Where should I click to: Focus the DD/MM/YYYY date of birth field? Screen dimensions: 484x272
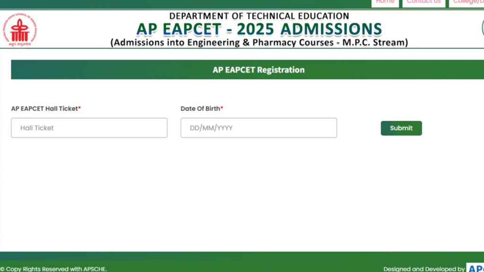[x=259, y=128]
